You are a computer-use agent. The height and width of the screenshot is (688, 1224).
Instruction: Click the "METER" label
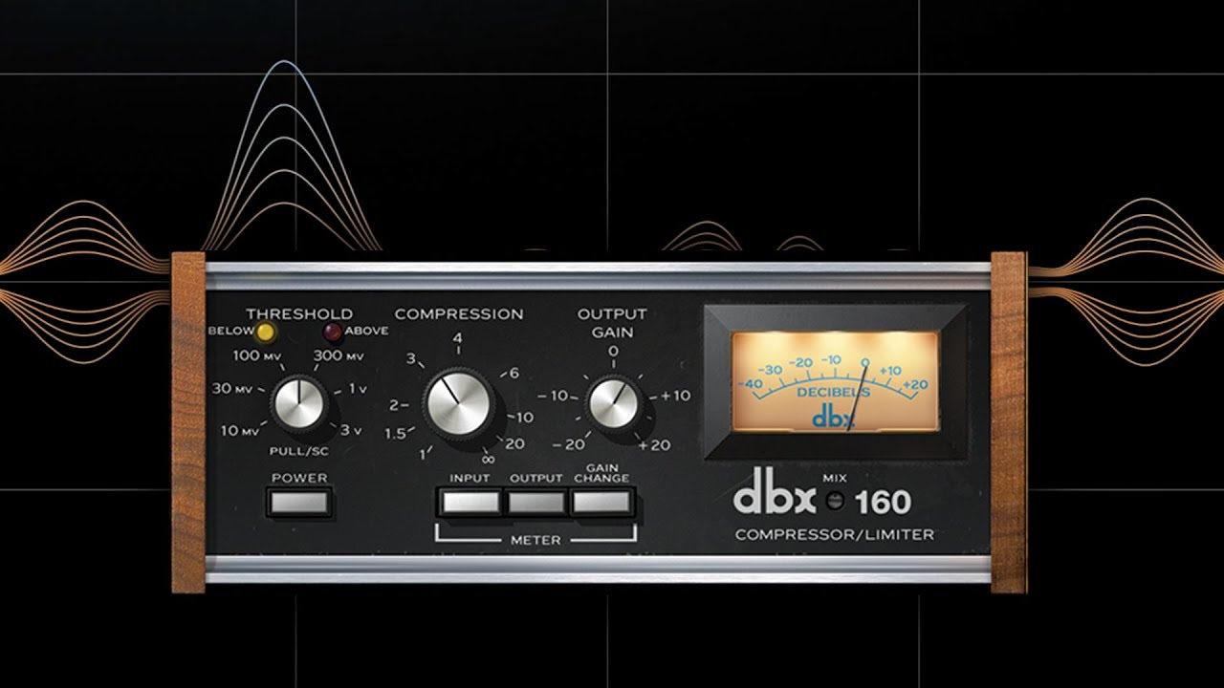pos(535,541)
